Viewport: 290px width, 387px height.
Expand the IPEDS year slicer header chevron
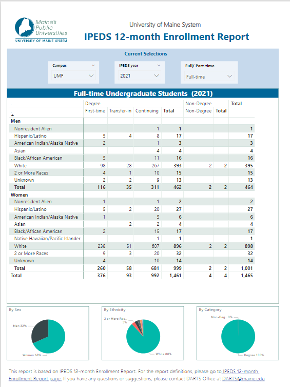[159, 65]
